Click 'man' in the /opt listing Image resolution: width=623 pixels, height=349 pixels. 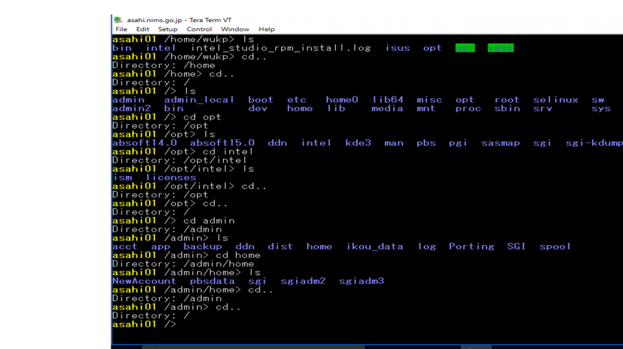tap(394, 143)
